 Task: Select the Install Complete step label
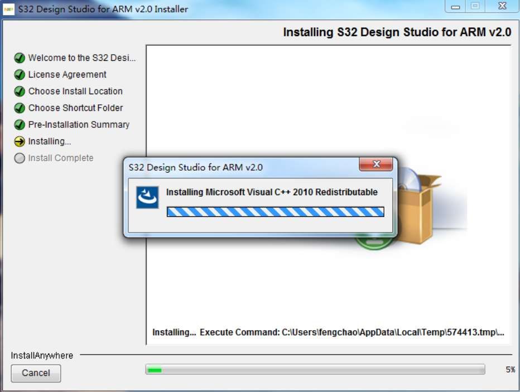tap(60, 158)
